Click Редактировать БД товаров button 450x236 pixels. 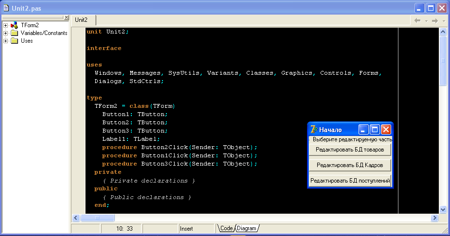(x=350, y=150)
